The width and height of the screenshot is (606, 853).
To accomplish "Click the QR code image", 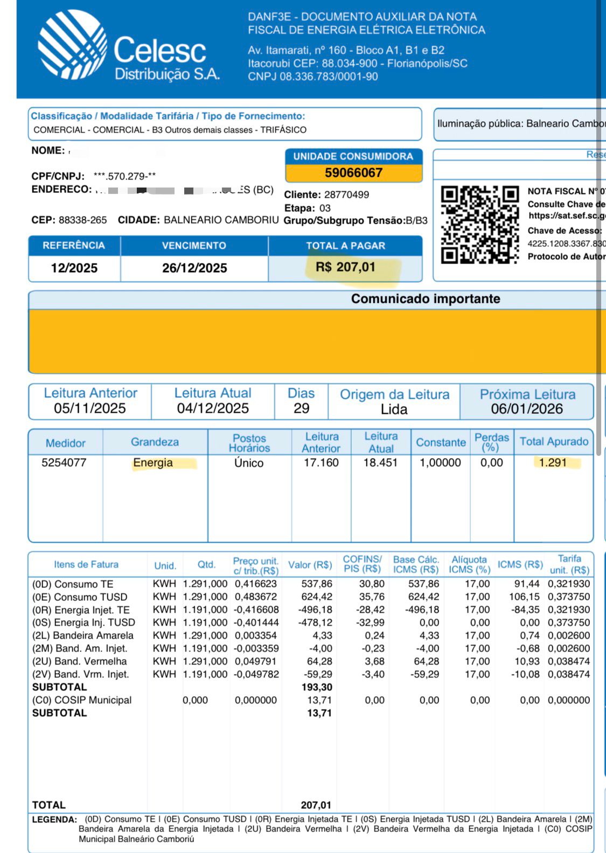I will [480, 225].
